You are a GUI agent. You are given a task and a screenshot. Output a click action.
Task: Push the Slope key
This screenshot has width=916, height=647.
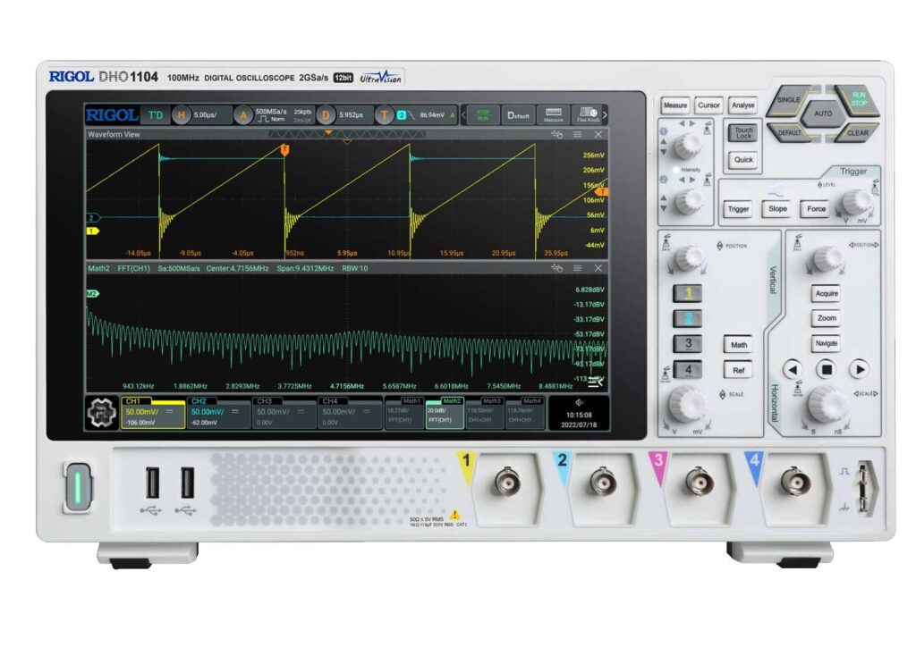coord(777,209)
